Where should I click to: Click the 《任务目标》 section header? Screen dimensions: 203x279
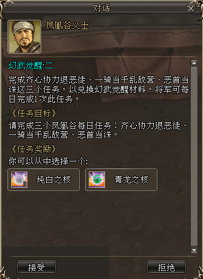33,114
